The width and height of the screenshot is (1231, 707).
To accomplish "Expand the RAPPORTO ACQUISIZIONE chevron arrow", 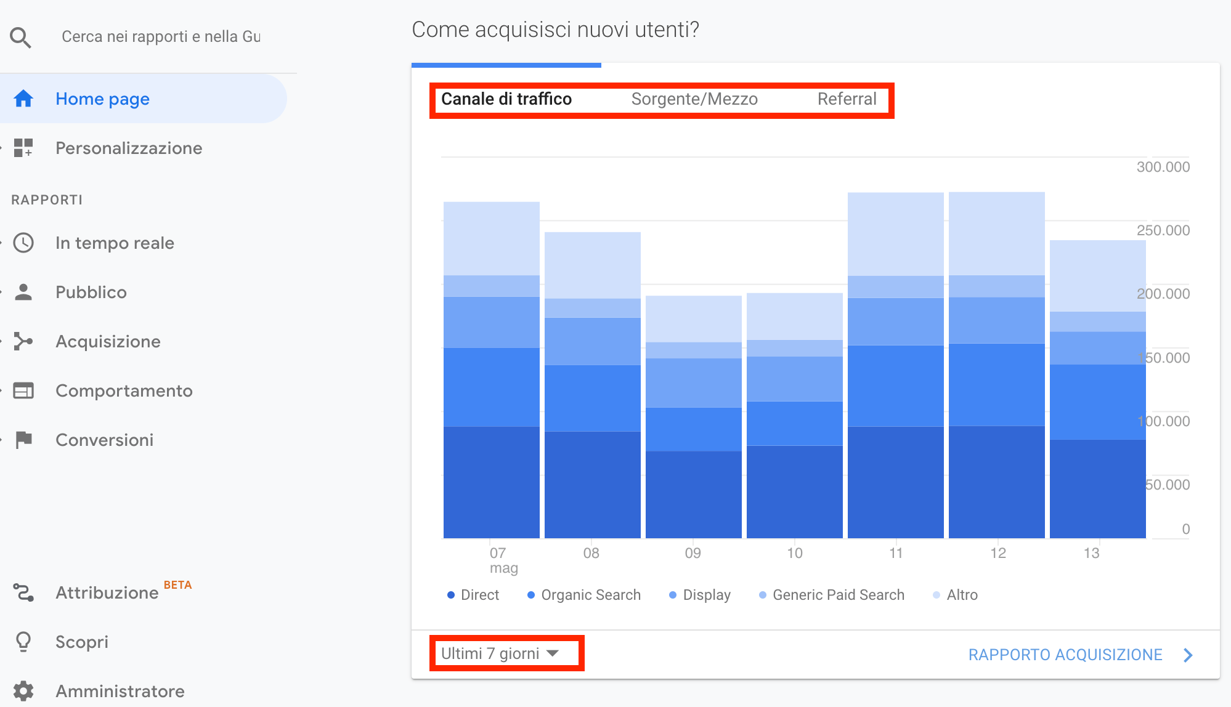I will (1188, 655).
